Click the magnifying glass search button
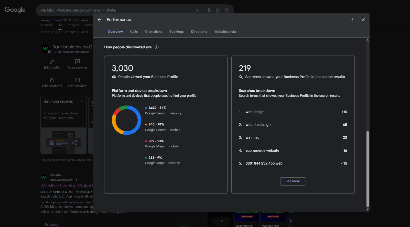Image resolution: width=410 pixels, height=227 pixels. [x=227, y=10]
